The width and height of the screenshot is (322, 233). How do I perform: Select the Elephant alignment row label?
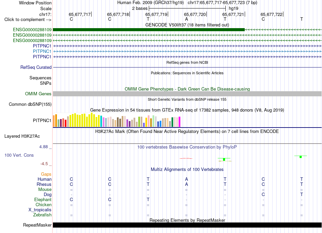point(43,199)
